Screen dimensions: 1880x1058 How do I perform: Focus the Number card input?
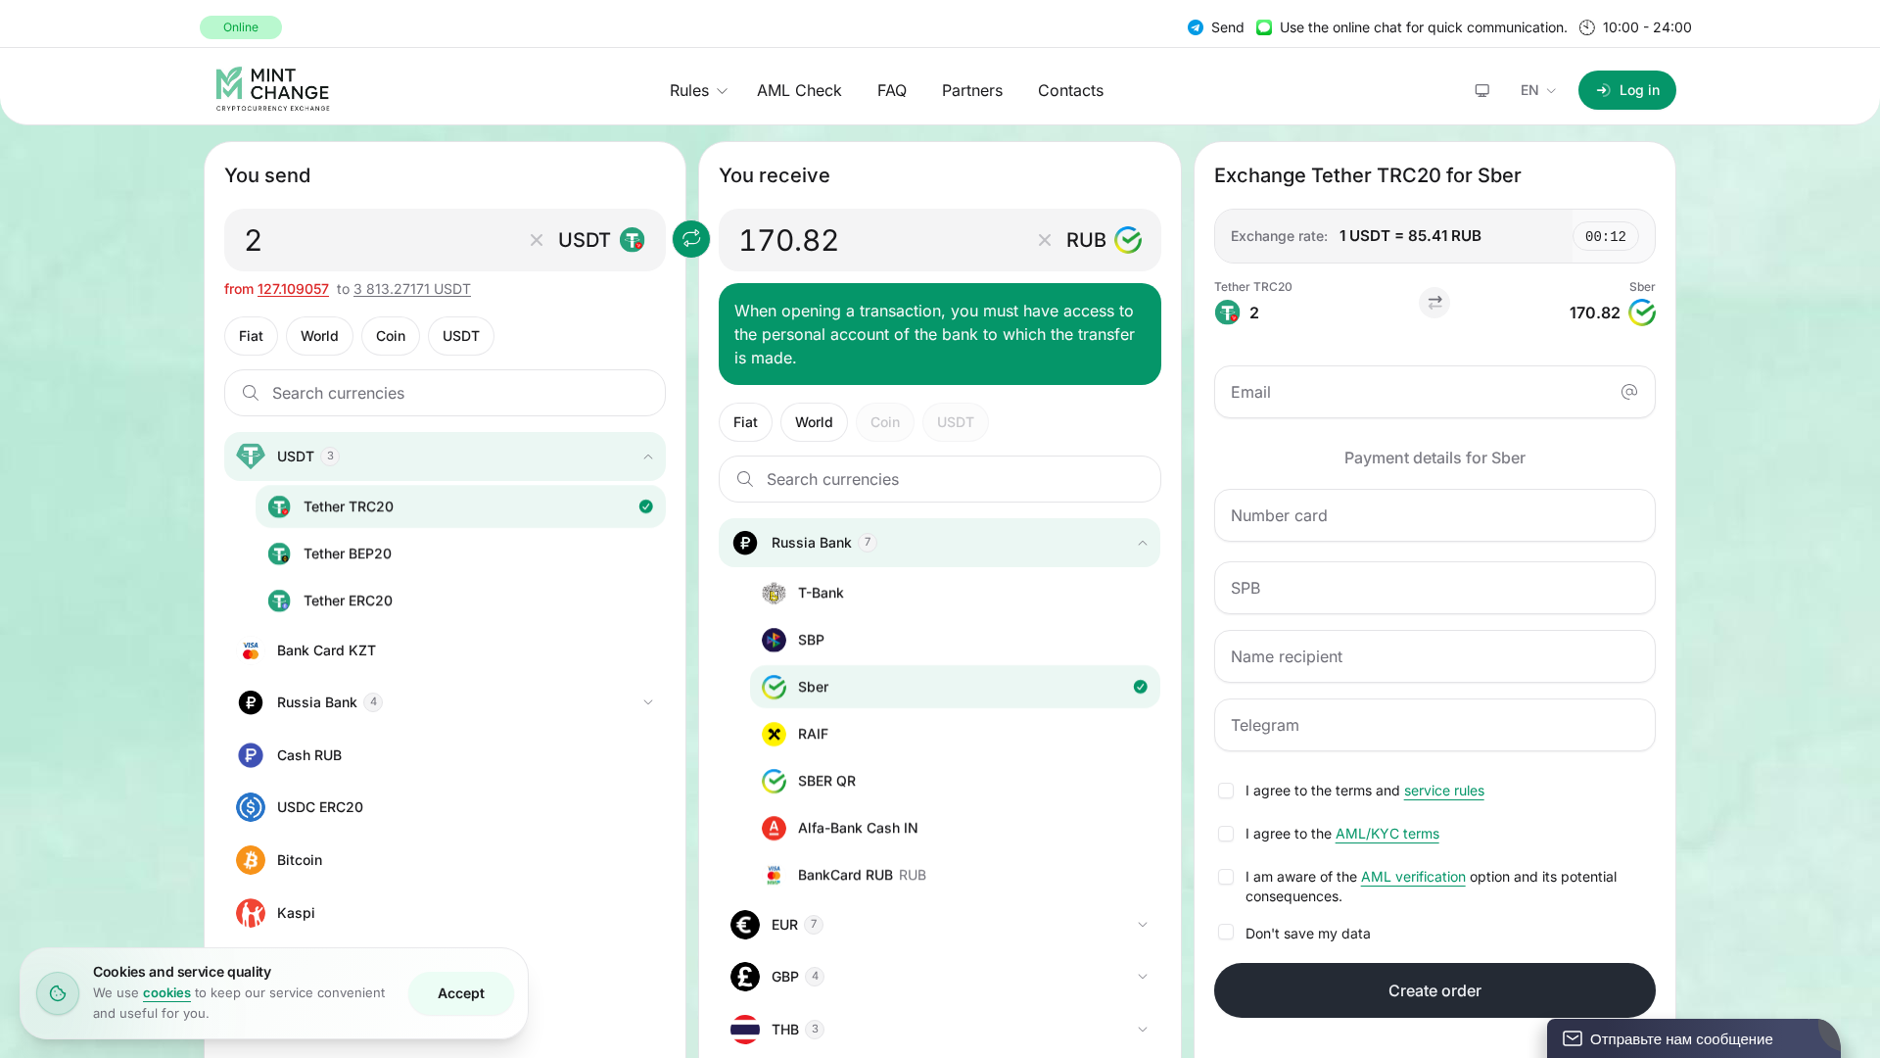[x=1434, y=515]
